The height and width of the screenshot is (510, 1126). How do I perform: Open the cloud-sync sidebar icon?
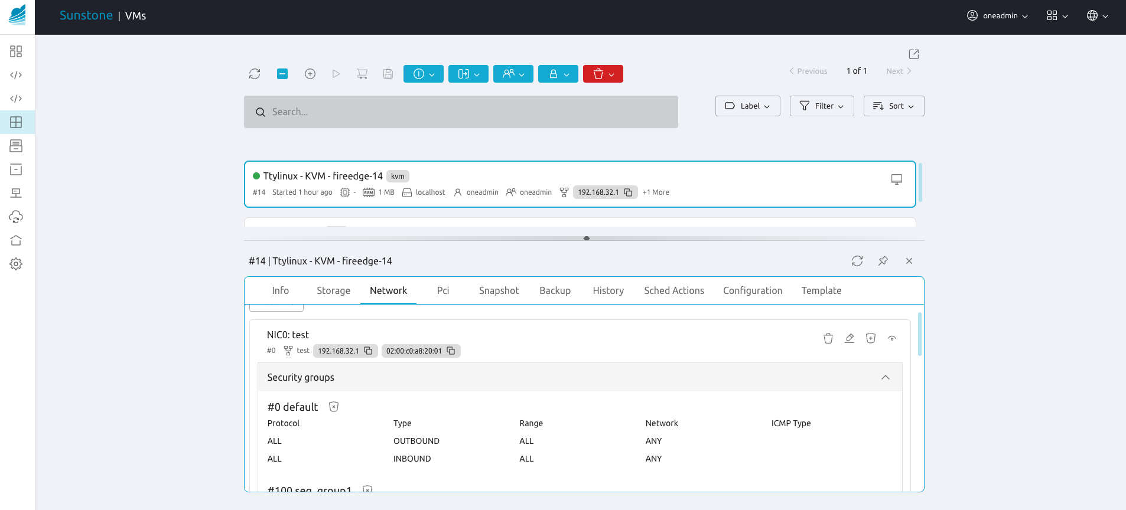point(16,217)
